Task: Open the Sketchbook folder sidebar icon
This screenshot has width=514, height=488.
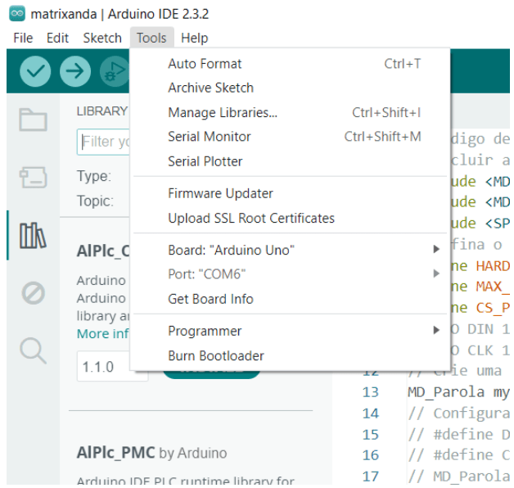Action: point(33,120)
